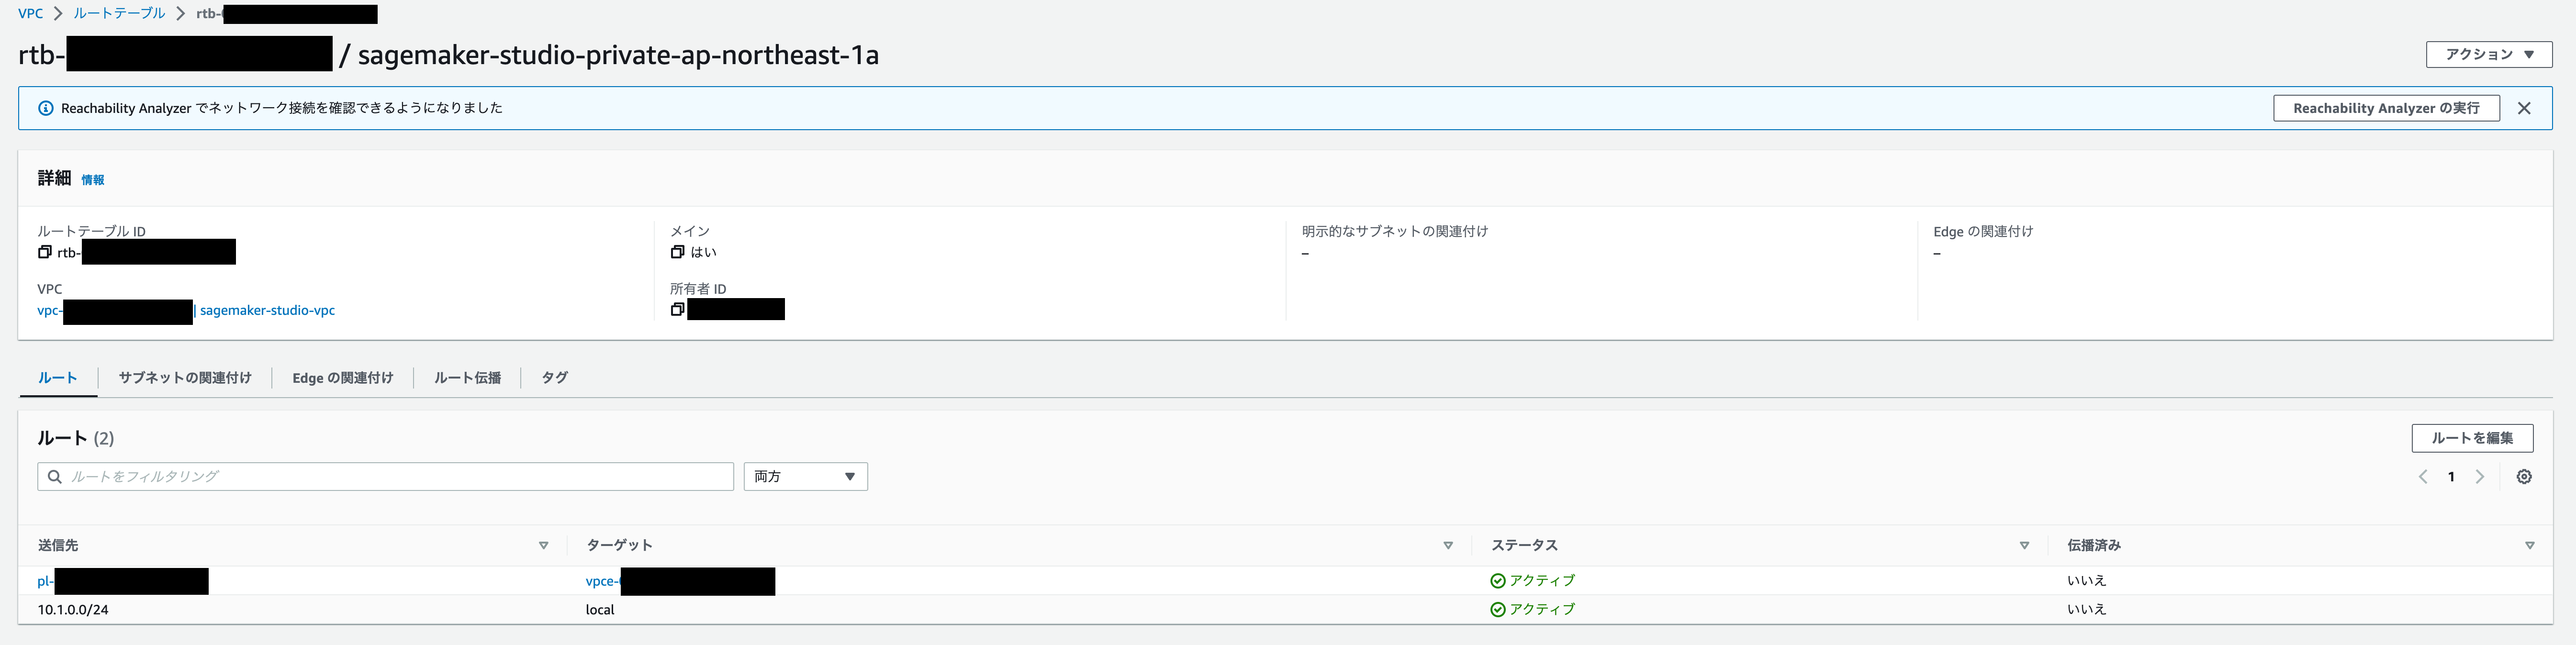Sort routes by ターゲット column arrow
Screen dimensions: 2576x645
1448,546
